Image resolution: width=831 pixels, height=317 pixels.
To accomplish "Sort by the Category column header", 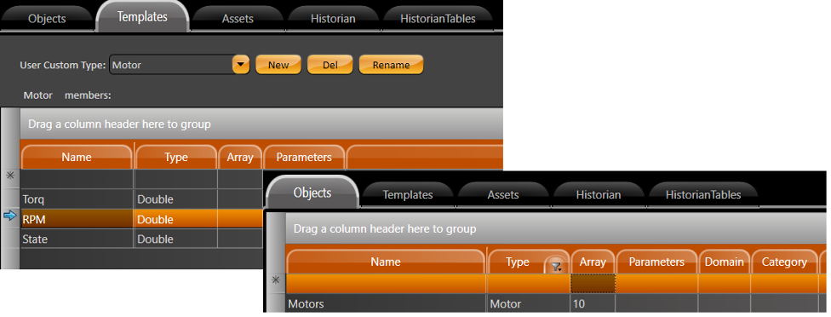I will pyautogui.click(x=784, y=262).
